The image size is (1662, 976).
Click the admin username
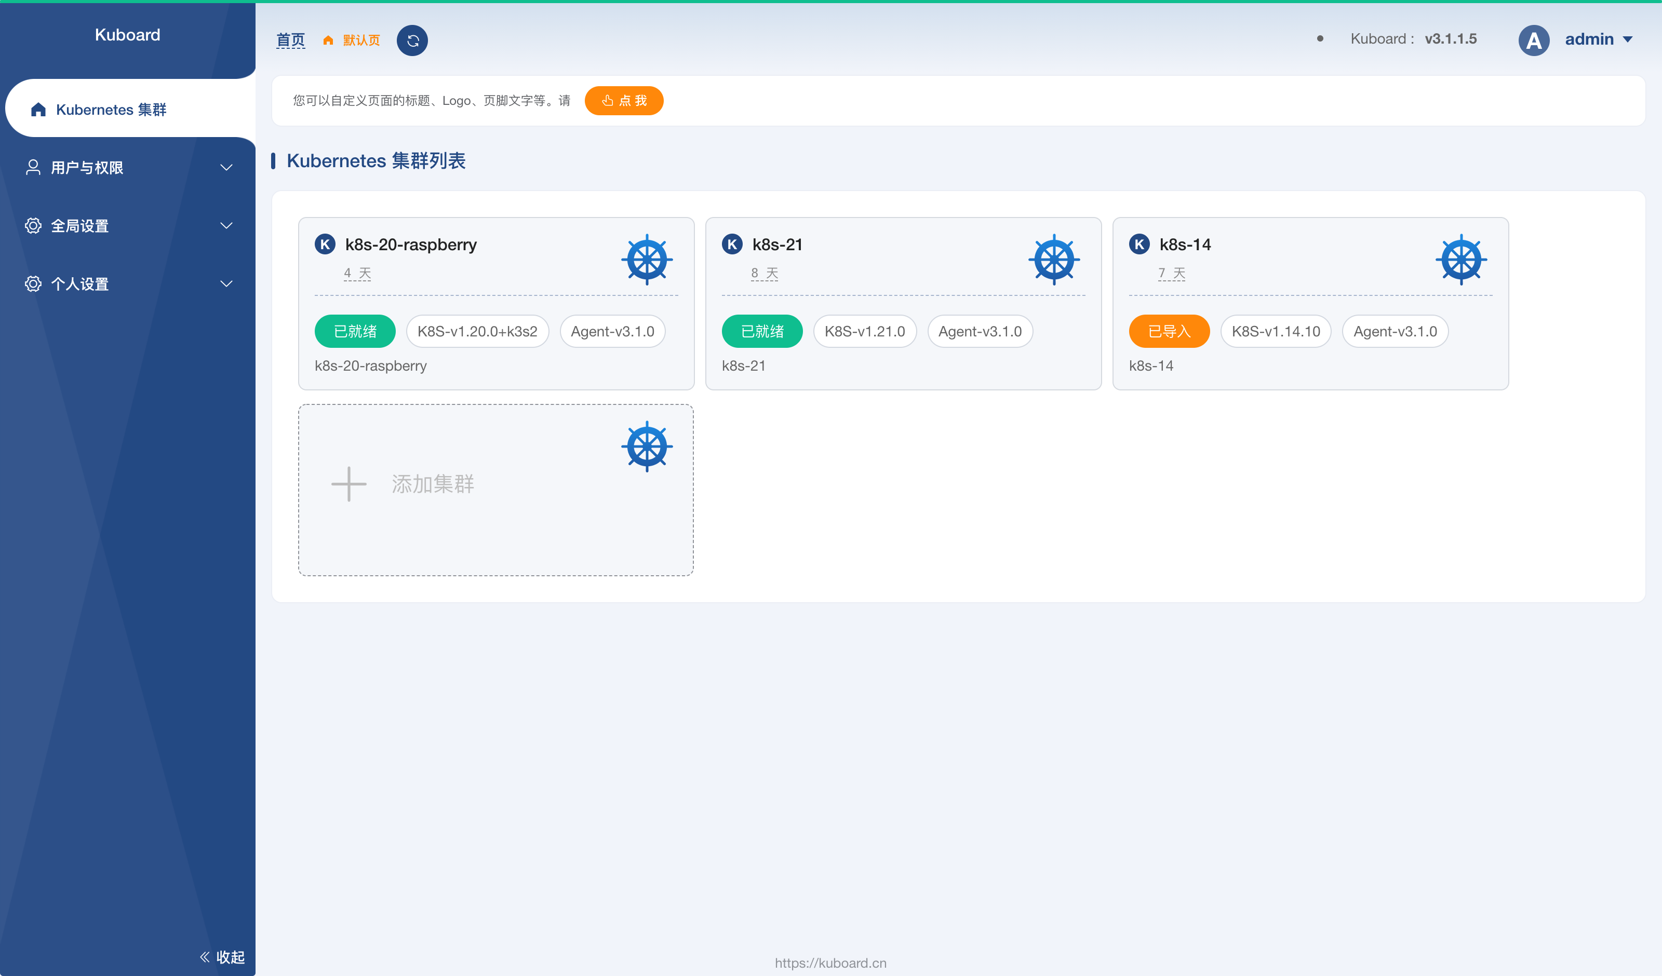point(1589,39)
